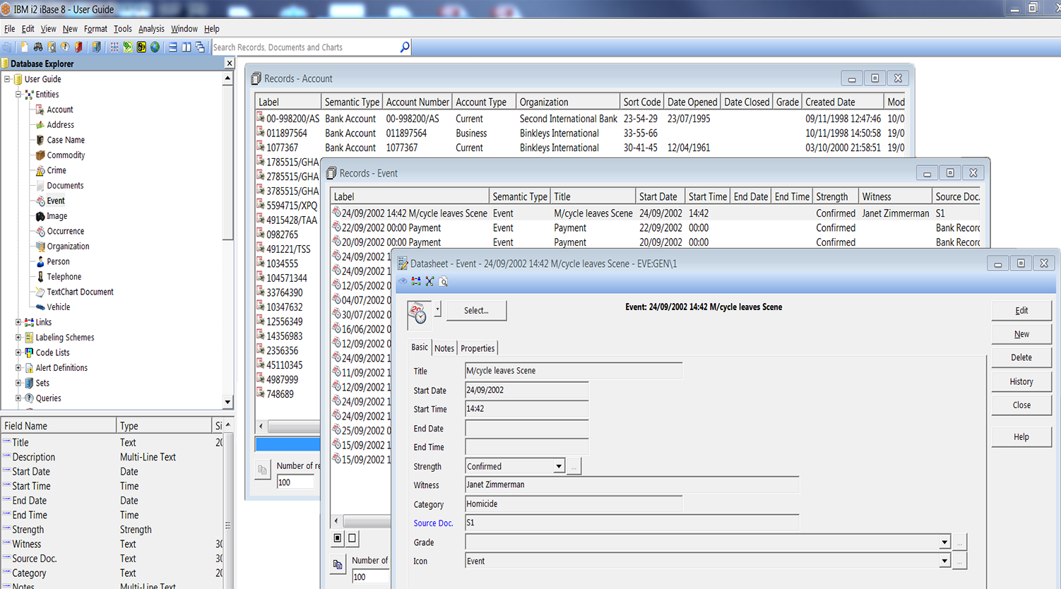This screenshot has height=589, width=1061.
Task: Click the eye icon in Datasheet toolbar
Action: [403, 281]
